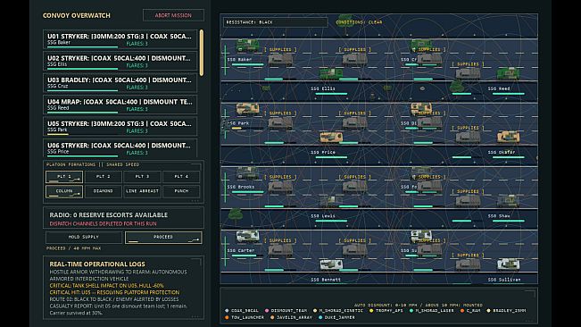This screenshot has height=327, width=581.
Task: Select the white escort vehicle above SSG Sullivan
Action: pos(508,264)
